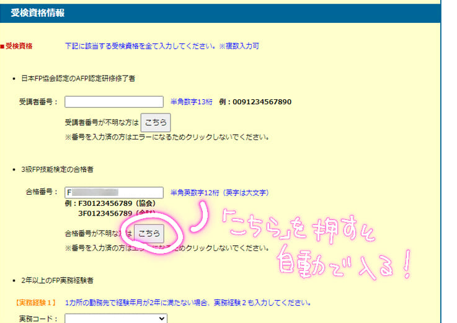
Task: Click the 半角数字13桁 hint text
Action: 192,102
